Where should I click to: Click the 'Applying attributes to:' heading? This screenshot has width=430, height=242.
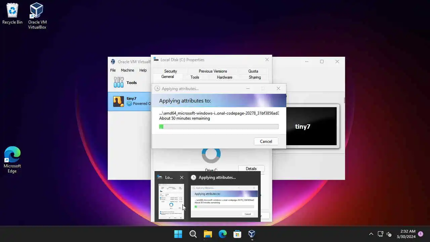click(185, 101)
